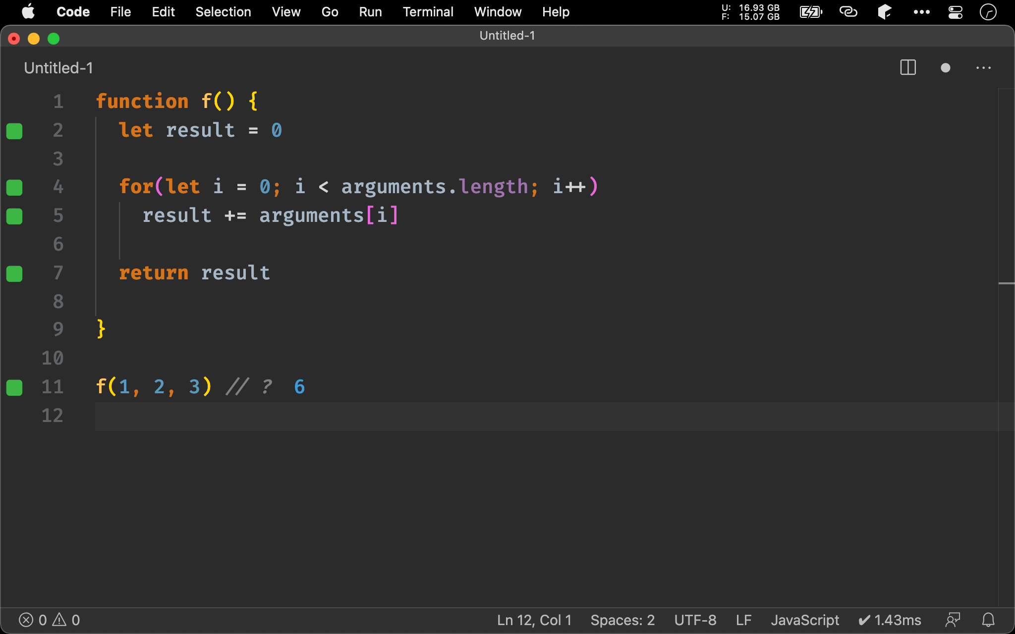Click the minimap scrollbar slider
The width and height of the screenshot is (1015, 634).
click(x=1006, y=283)
